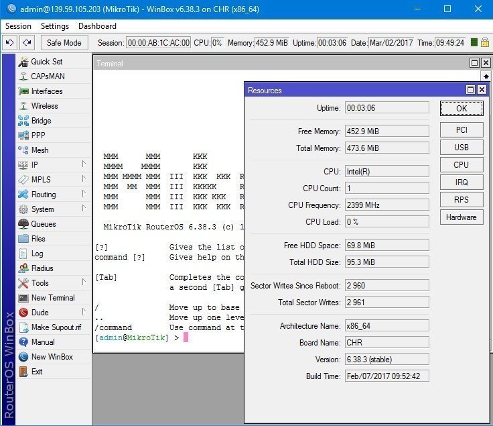Click the CPU Frequency field
493x426 pixels.
(x=387, y=205)
